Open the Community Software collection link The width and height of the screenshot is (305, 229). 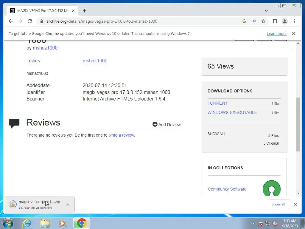tap(227, 189)
